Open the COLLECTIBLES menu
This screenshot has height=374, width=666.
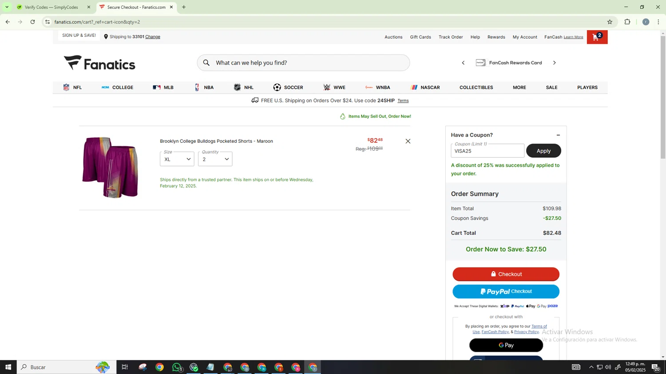point(476,88)
